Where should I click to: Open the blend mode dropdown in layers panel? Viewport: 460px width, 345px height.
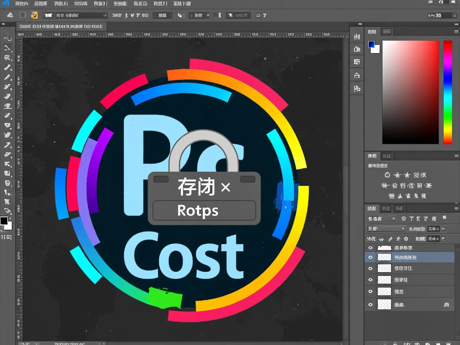click(386, 229)
